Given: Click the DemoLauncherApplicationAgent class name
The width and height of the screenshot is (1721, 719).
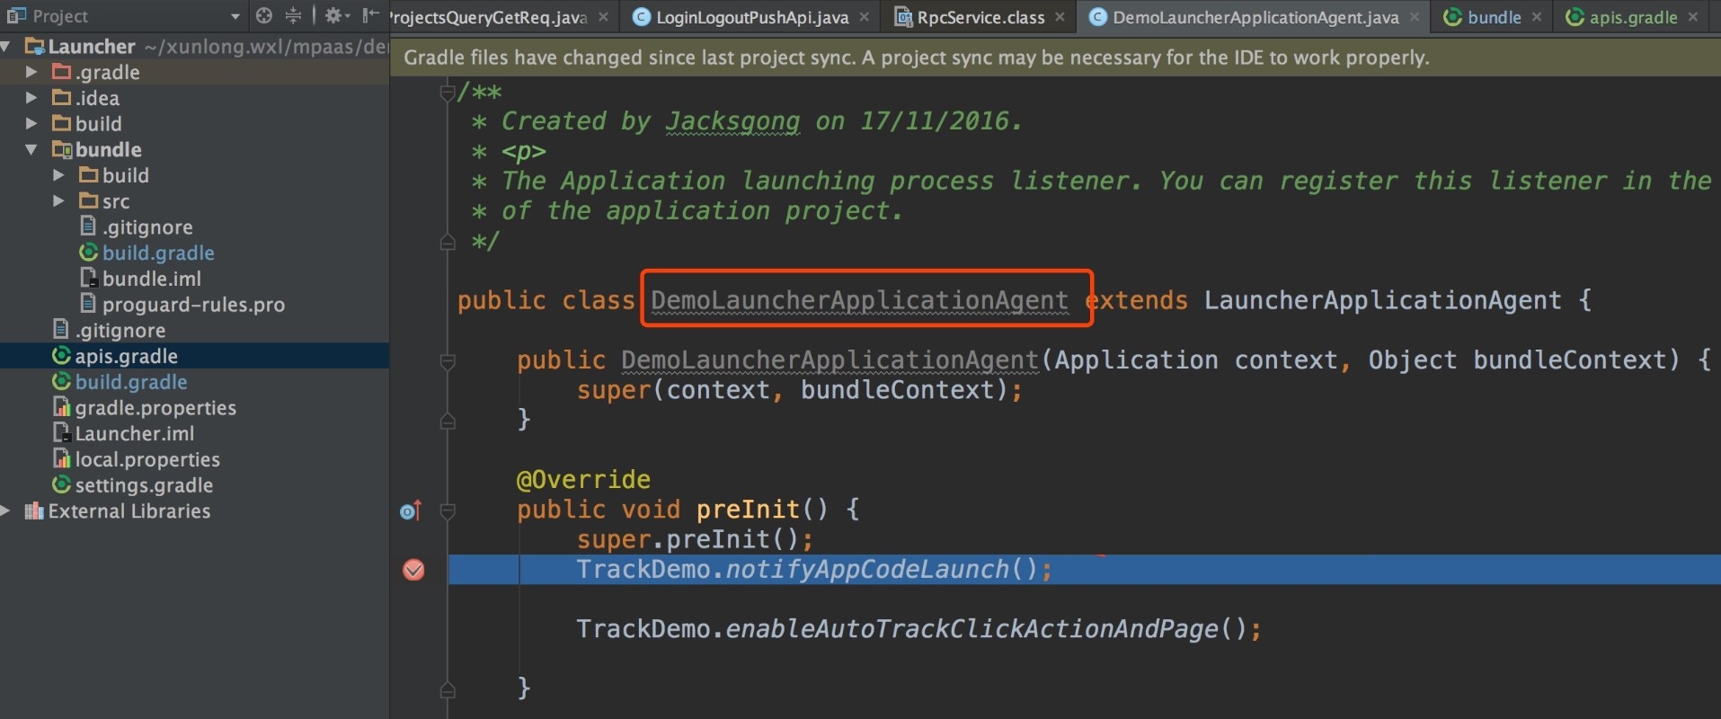Looking at the screenshot, I should (860, 300).
